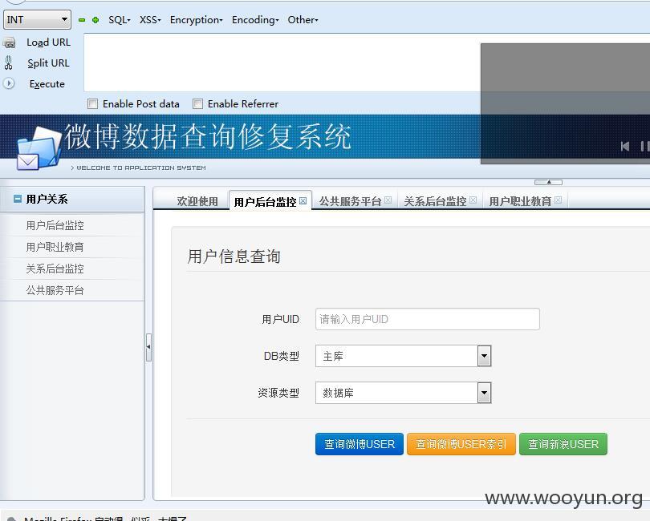Switch to the 用户职业教育 tab

[520, 201]
